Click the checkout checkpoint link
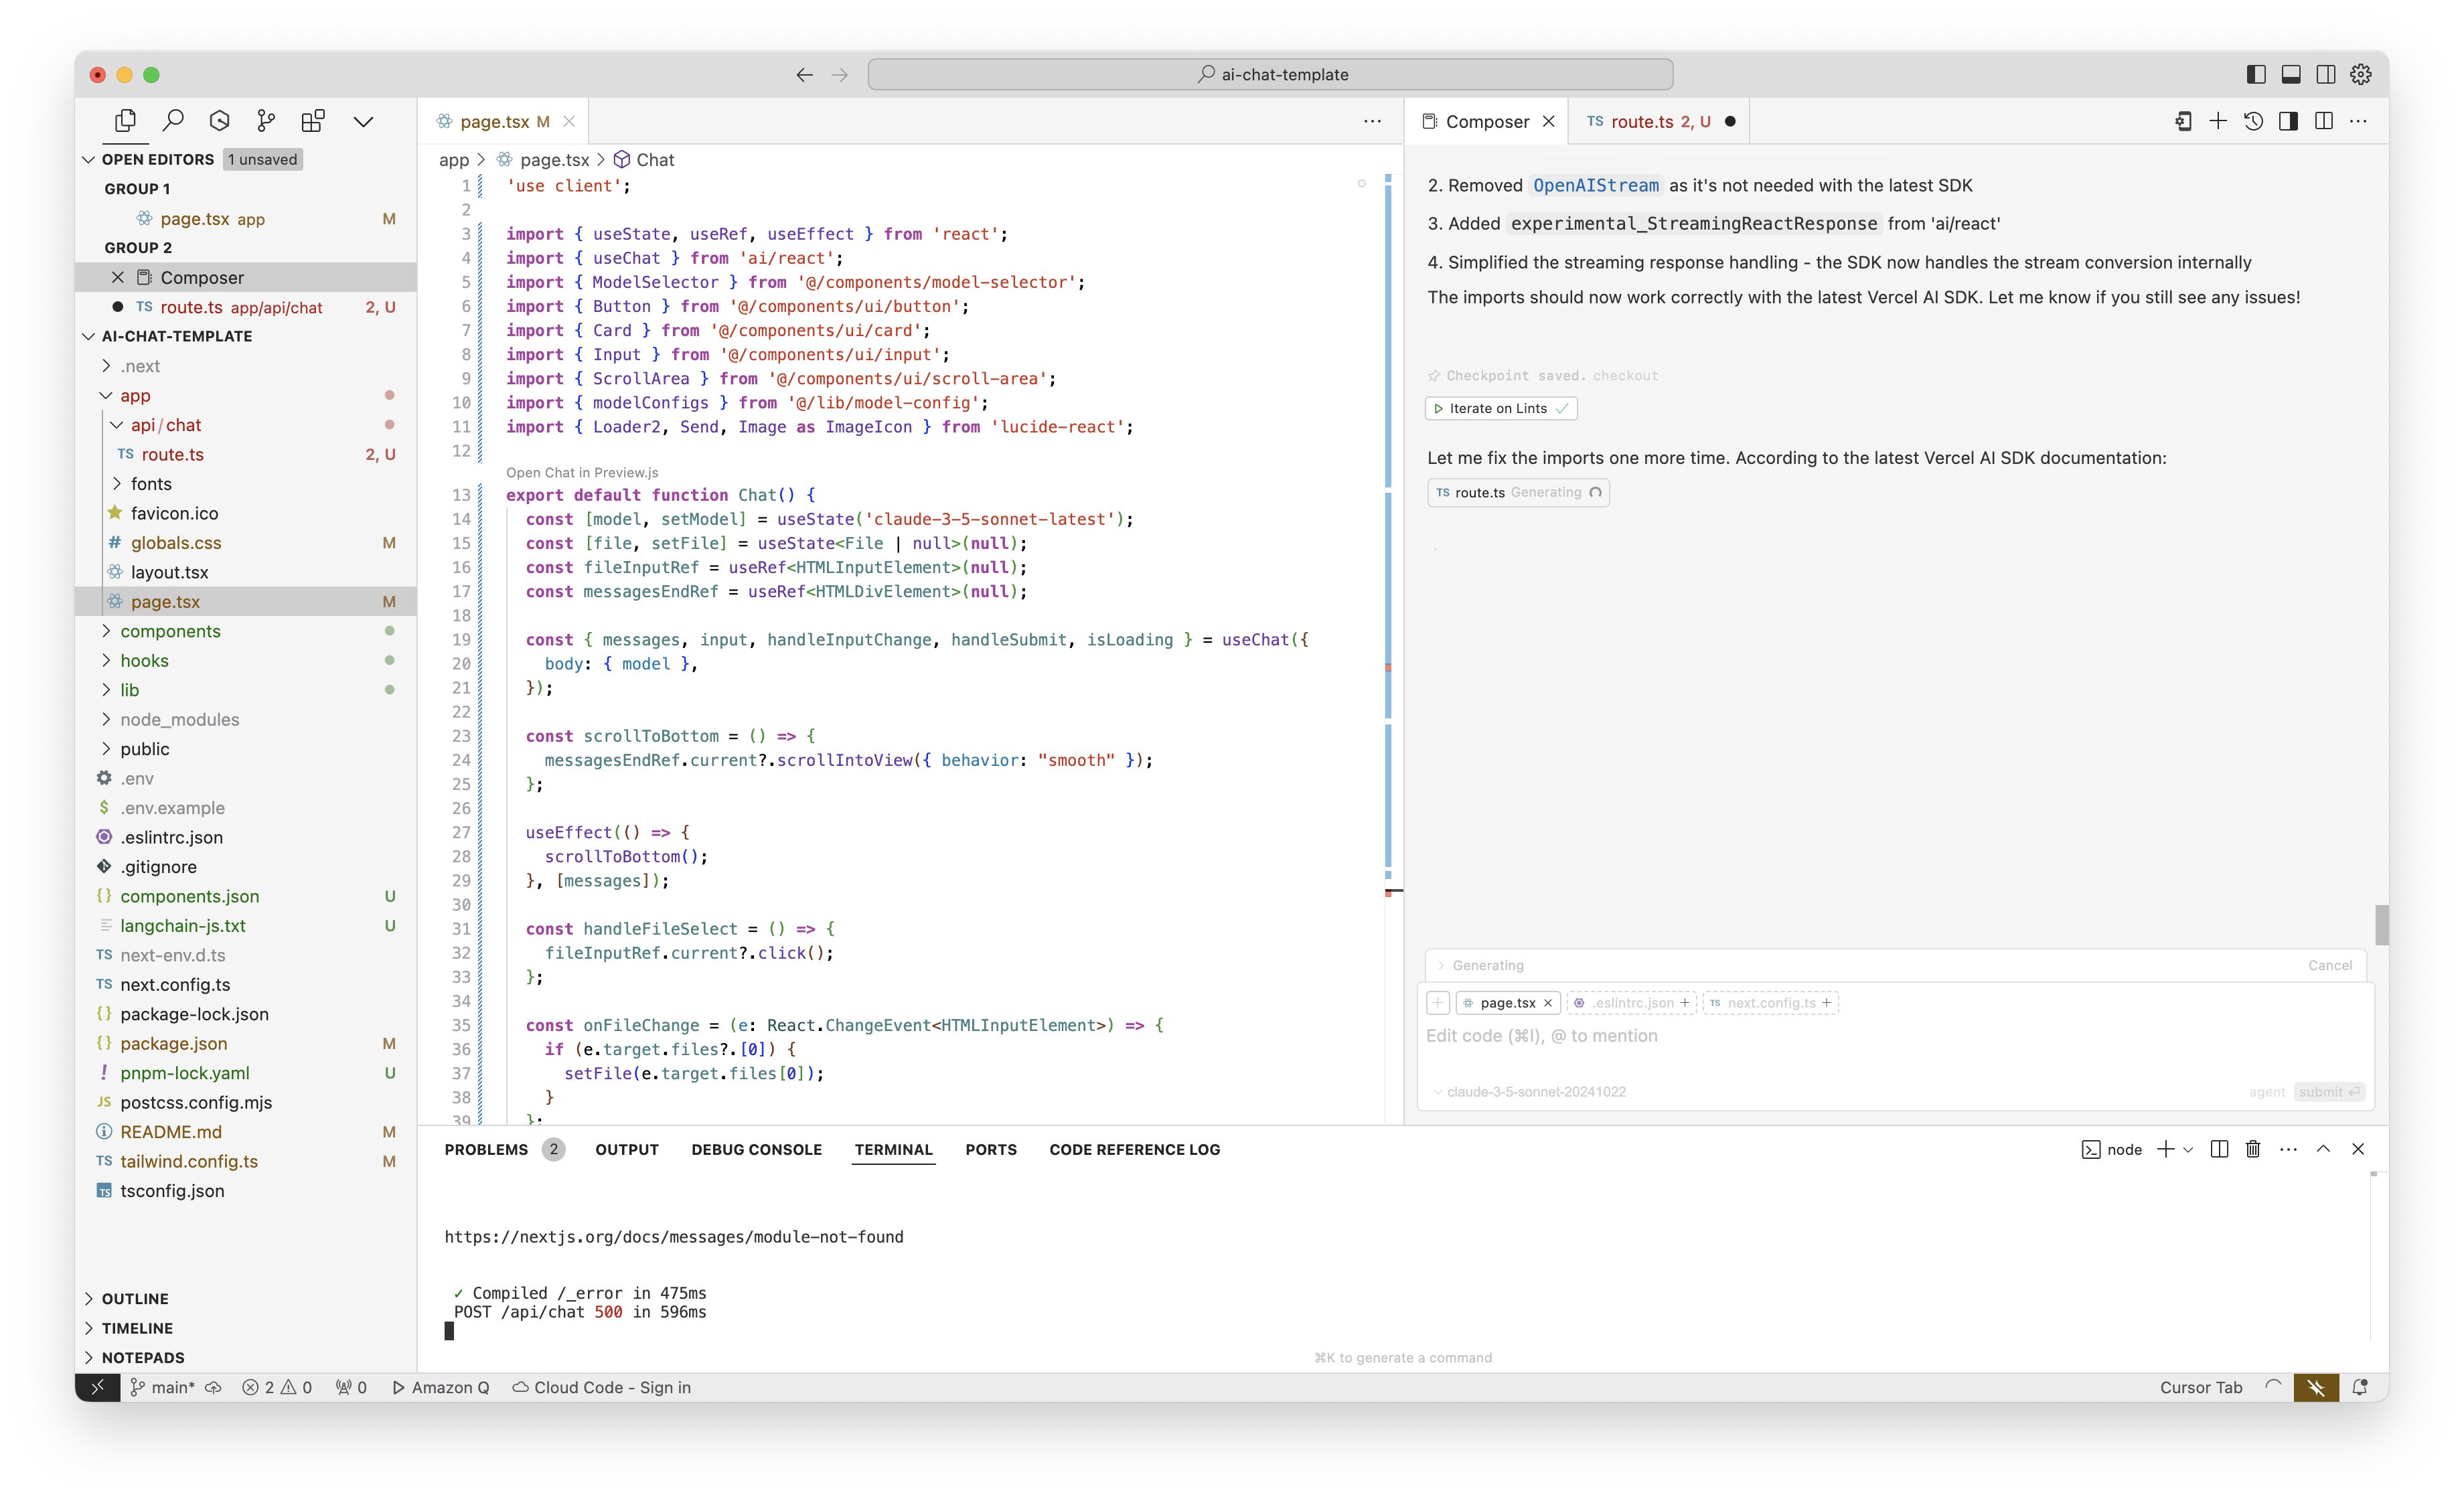Viewport: 2464px width, 1501px height. click(x=1625, y=376)
